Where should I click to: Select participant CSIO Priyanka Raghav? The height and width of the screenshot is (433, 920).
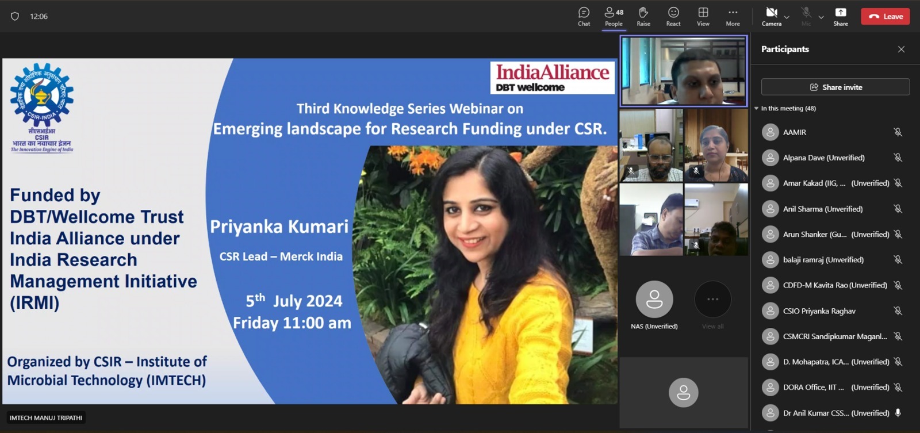pos(819,311)
